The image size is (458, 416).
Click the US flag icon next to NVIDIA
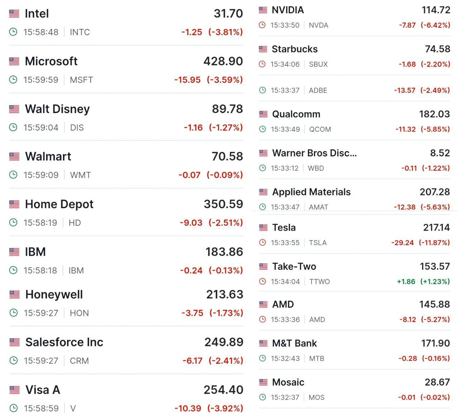click(263, 10)
